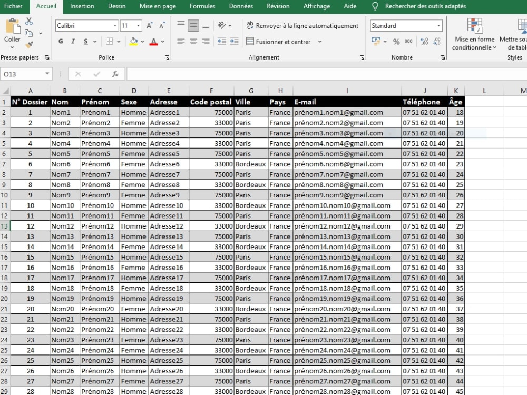Align text left
This screenshot has width=527, height=395.
tap(181, 41)
